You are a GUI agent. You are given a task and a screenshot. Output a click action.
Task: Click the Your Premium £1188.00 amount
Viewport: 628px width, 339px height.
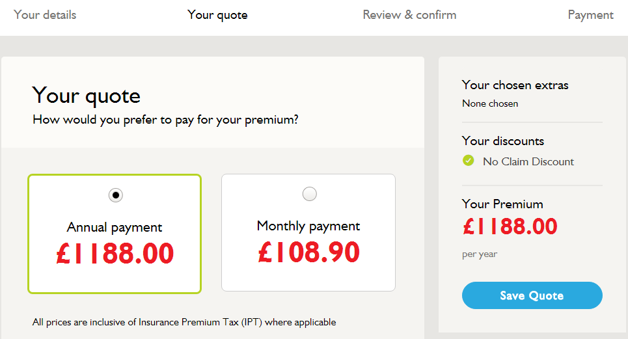[x=510, y=226]
